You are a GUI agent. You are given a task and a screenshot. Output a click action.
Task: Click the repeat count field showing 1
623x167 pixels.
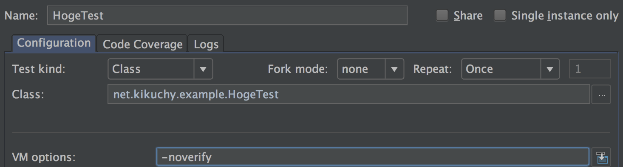[590, 69]
